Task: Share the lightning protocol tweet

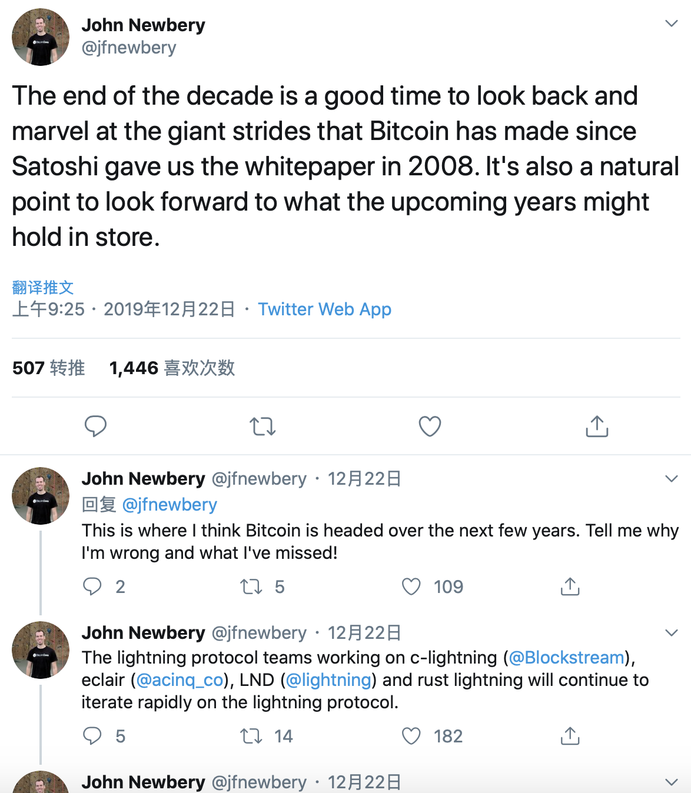Action: pos(570,736)
